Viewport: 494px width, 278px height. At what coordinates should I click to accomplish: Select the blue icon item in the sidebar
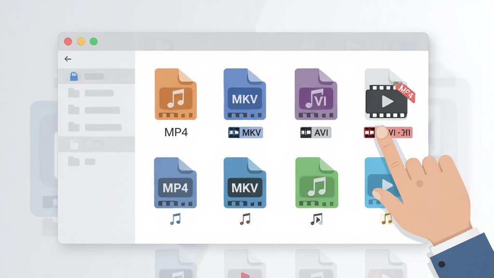coord(96,76)
